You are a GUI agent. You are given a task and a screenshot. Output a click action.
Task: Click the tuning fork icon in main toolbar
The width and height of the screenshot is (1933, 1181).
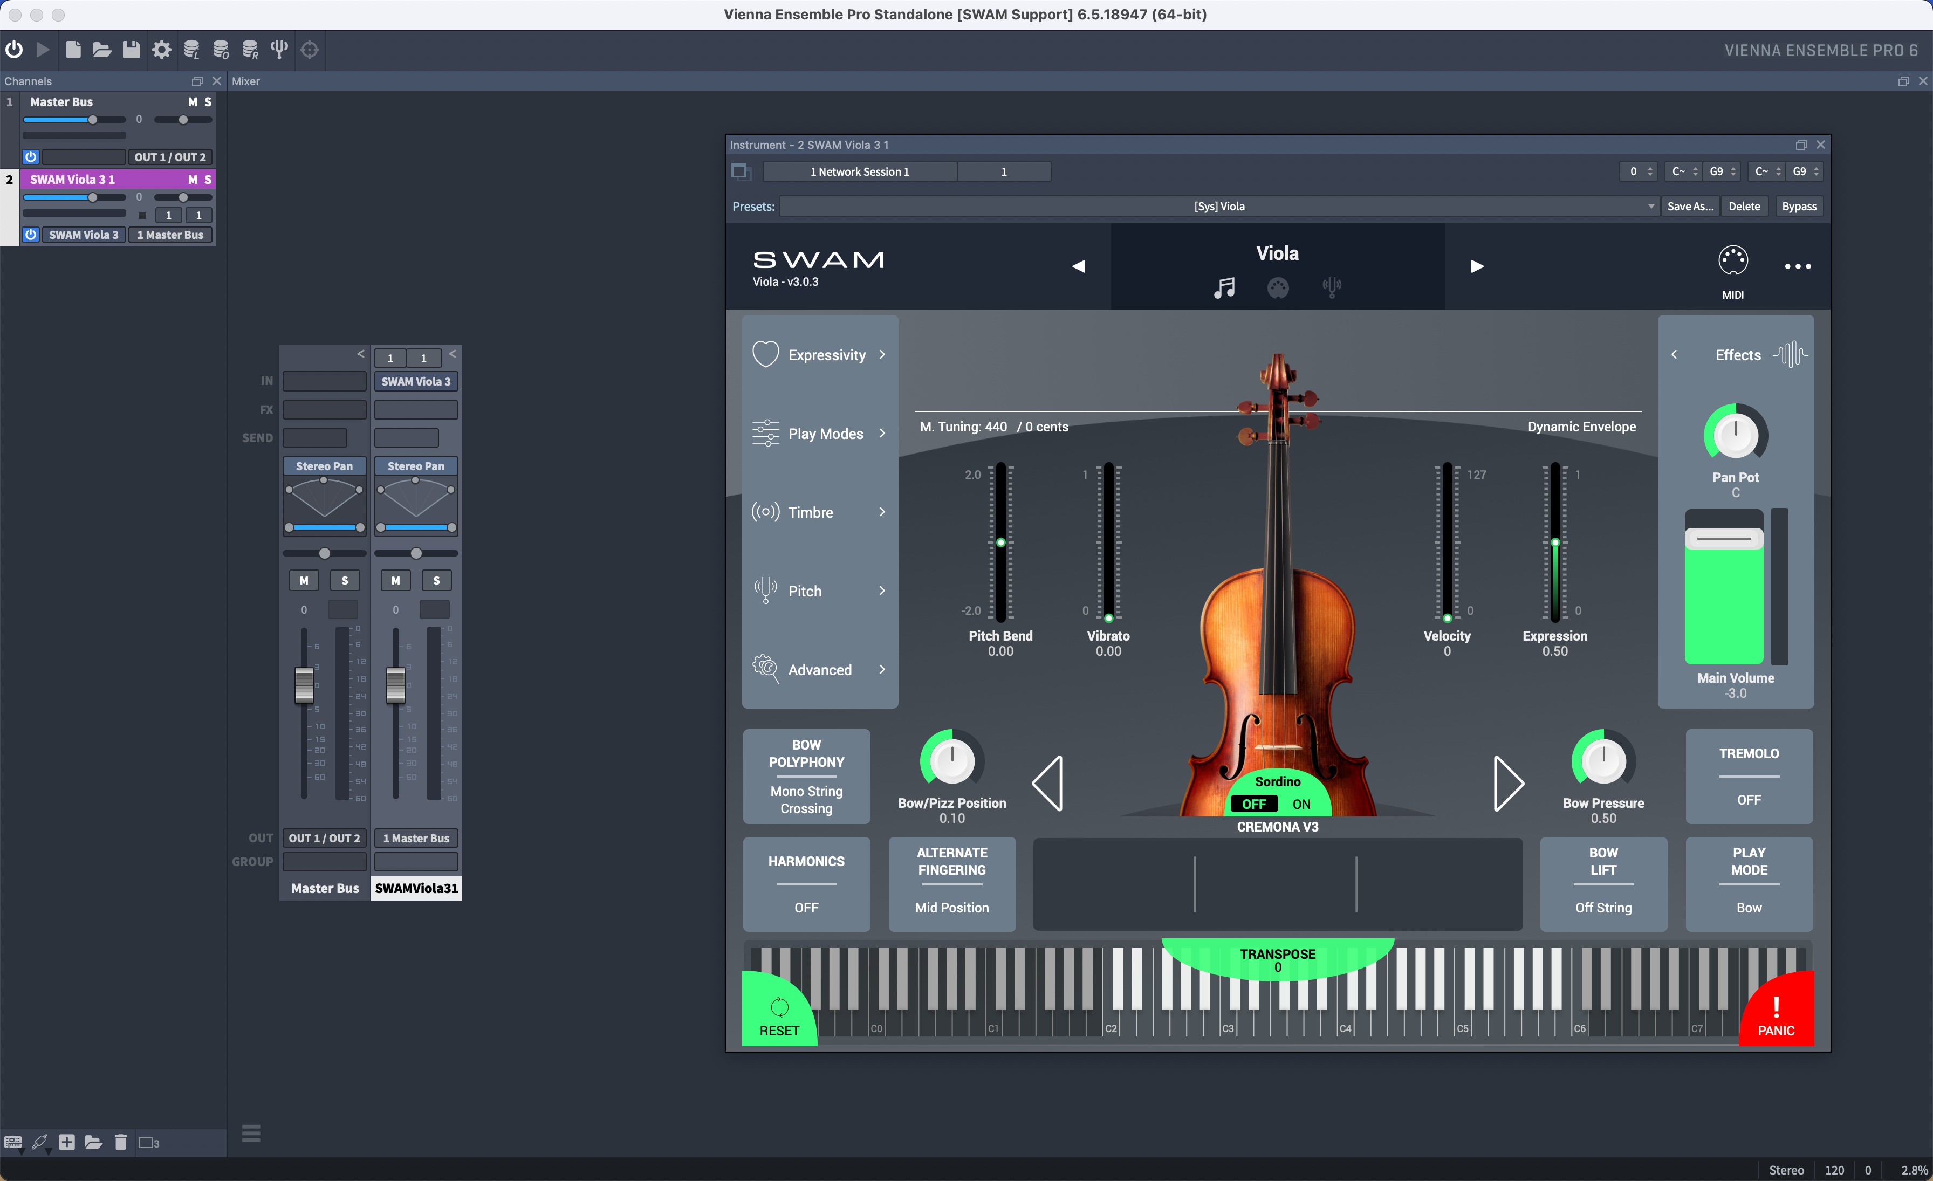(279, 50)
